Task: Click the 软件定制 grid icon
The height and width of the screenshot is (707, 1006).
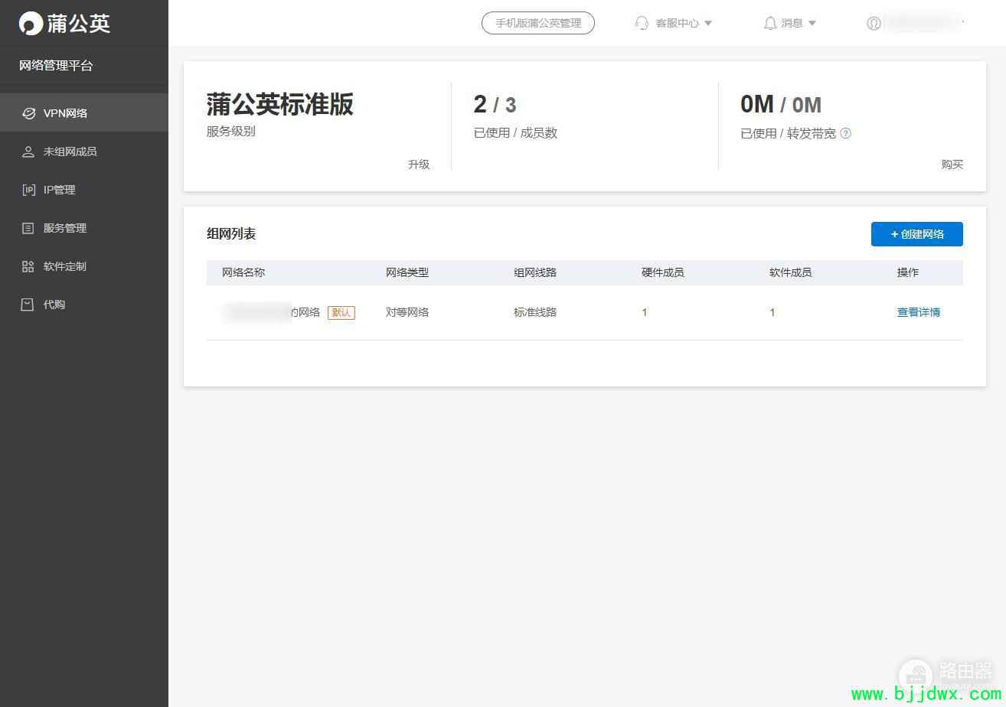Action: (28, 266)
